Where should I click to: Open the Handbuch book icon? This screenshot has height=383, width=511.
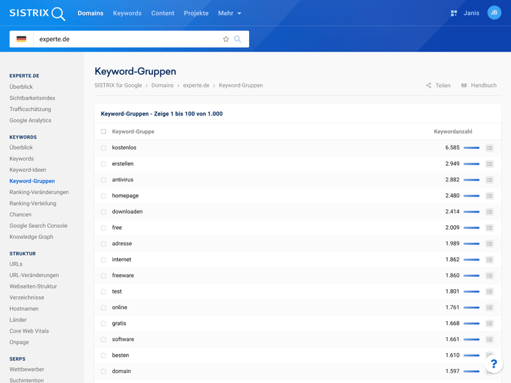coord(464,86)
